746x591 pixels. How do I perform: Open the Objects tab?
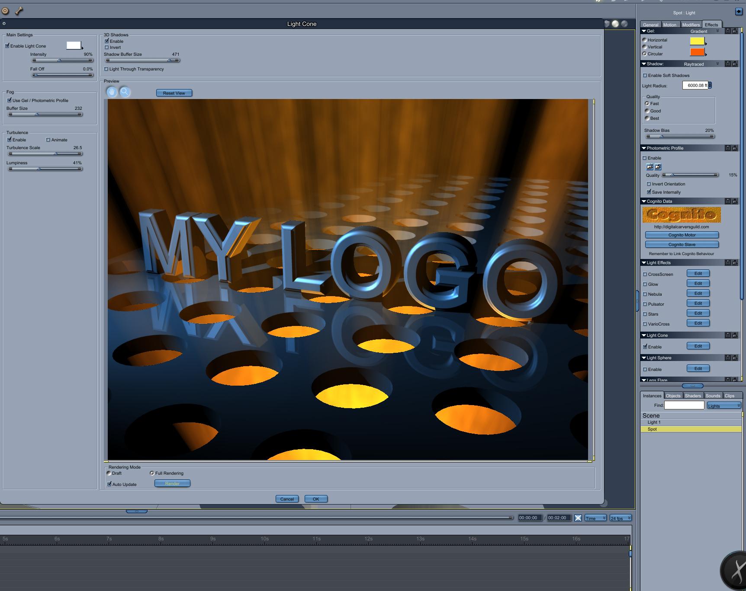click(673, 396)
